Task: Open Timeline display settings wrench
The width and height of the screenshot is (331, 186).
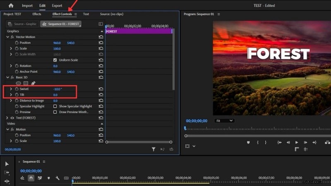Action: [x=58, y=178]
